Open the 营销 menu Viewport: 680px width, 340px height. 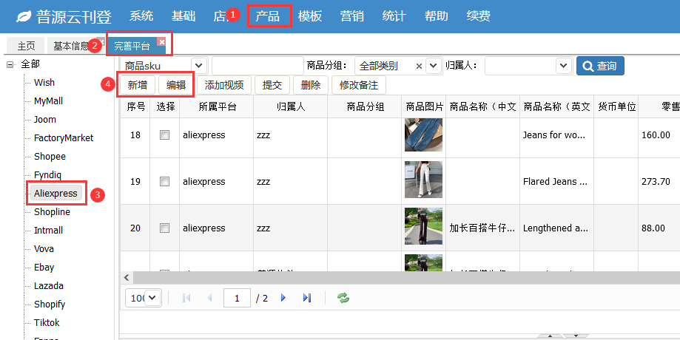pos(351,16)
